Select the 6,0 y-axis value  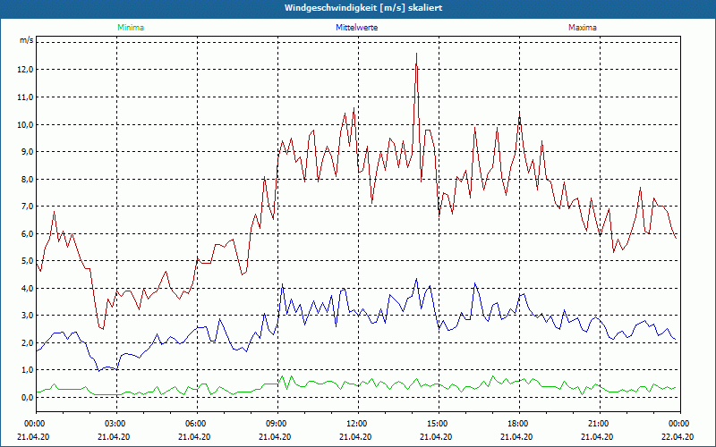[28, 233]
